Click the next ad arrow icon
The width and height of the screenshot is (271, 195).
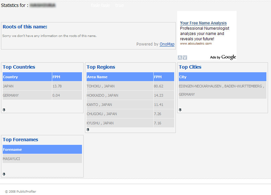pos(185,57)
